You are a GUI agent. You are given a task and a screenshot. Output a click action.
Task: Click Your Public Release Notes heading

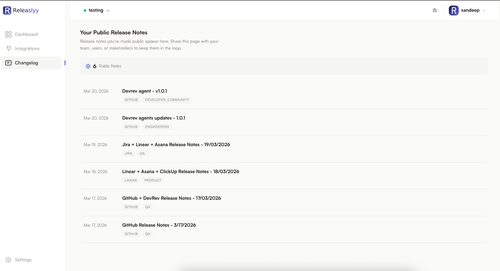click(x=114, y=33)
